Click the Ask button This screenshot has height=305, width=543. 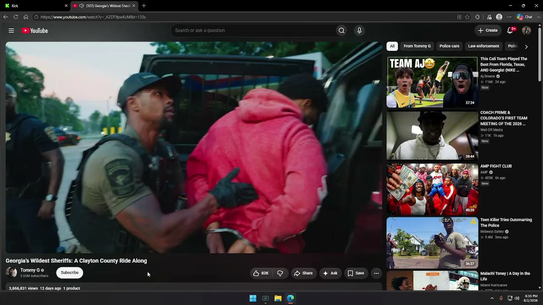pyautogui.click(x=330, y=273)
